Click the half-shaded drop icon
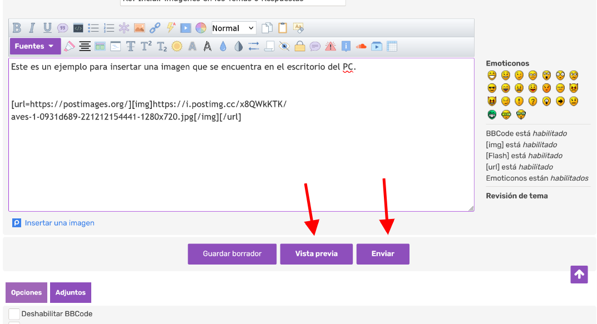597x324 pixels. [x=238, y=46]
